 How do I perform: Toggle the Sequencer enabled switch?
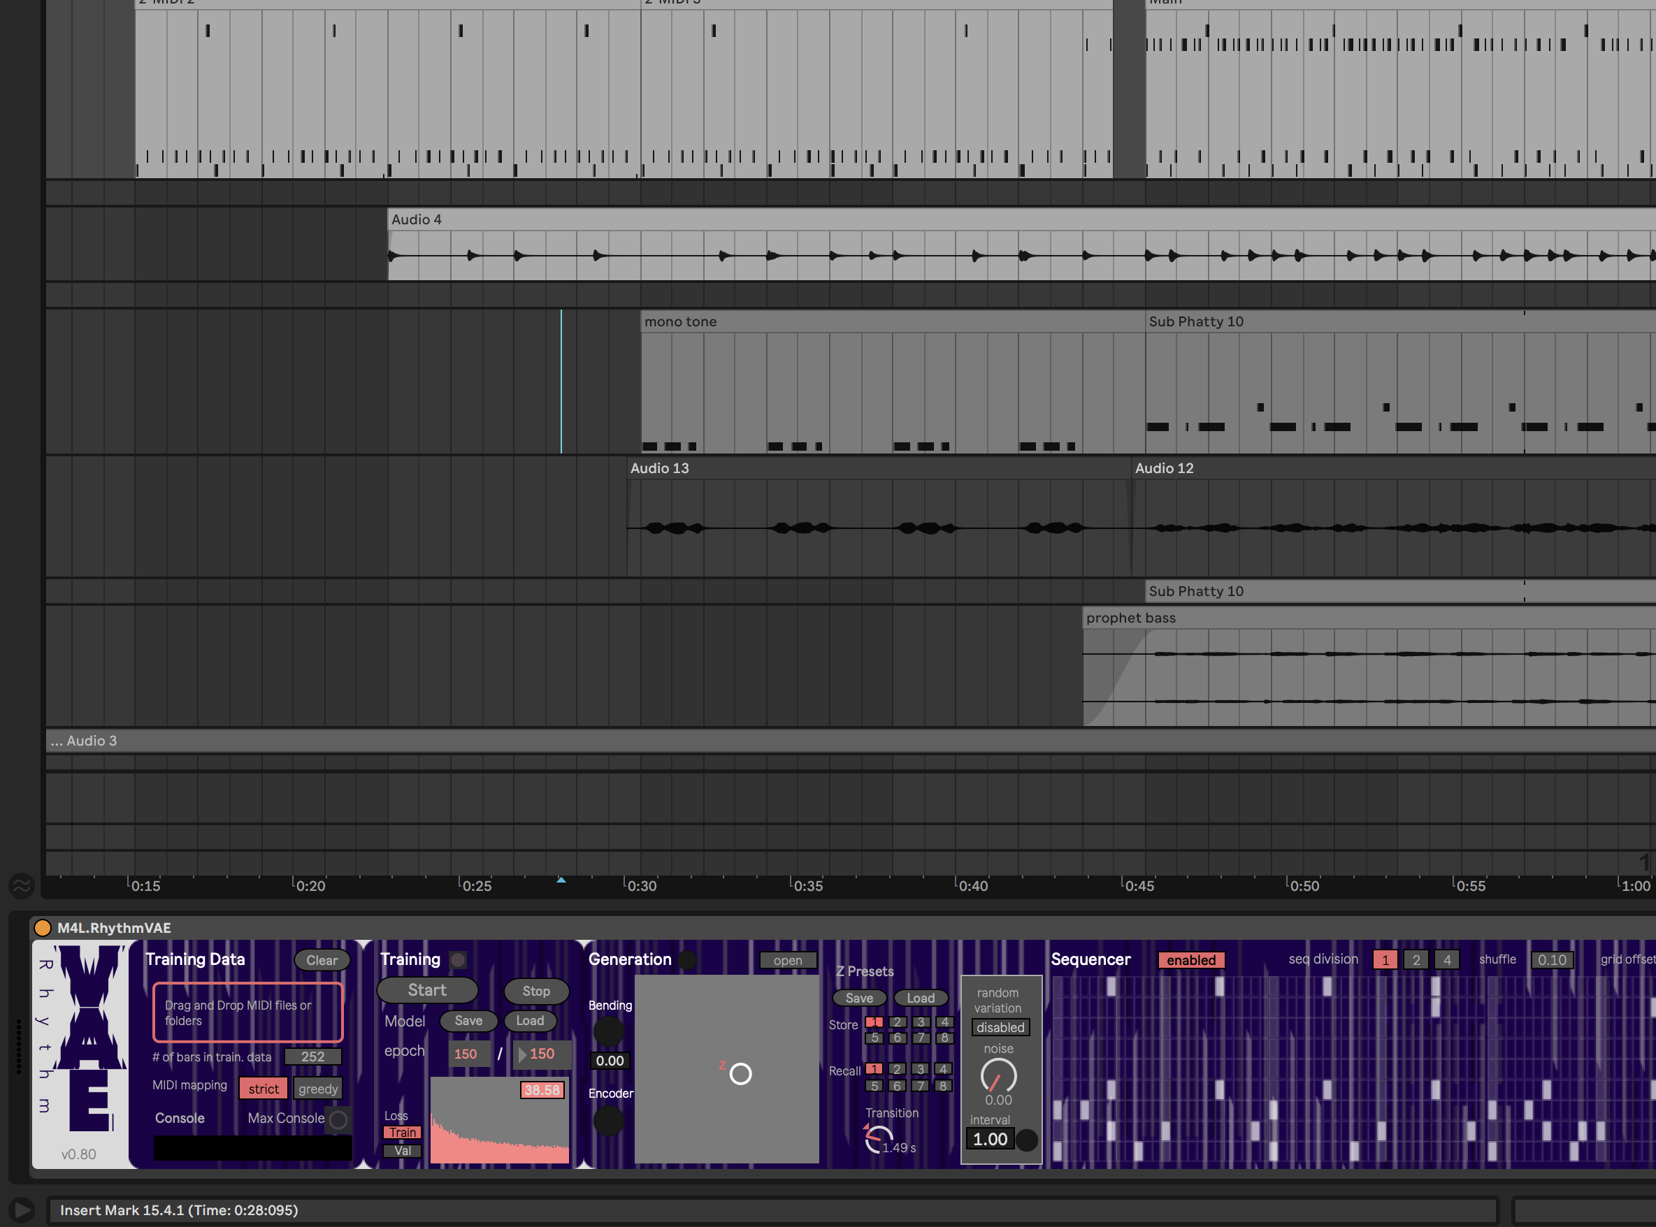coord(1190,959)
